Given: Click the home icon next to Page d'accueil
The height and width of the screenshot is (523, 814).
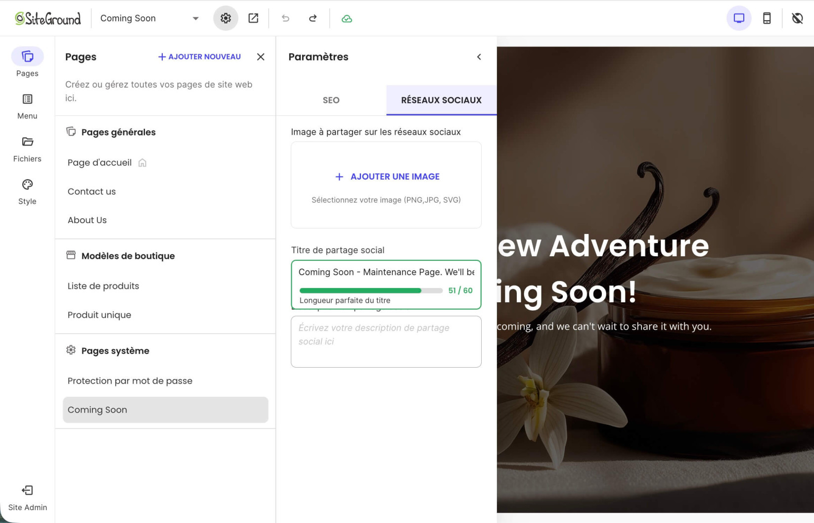Looking at the screenshot, I should 142,163.
